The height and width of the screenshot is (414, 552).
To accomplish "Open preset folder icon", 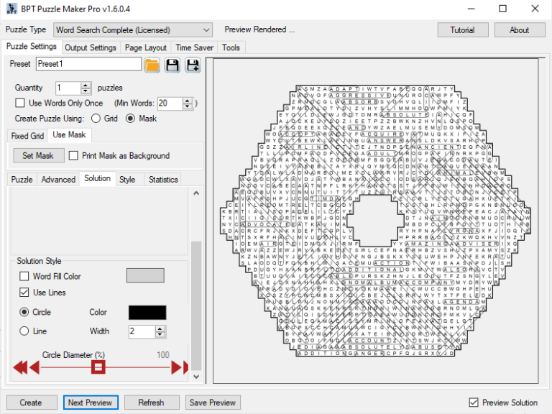I will pos(152,65).
